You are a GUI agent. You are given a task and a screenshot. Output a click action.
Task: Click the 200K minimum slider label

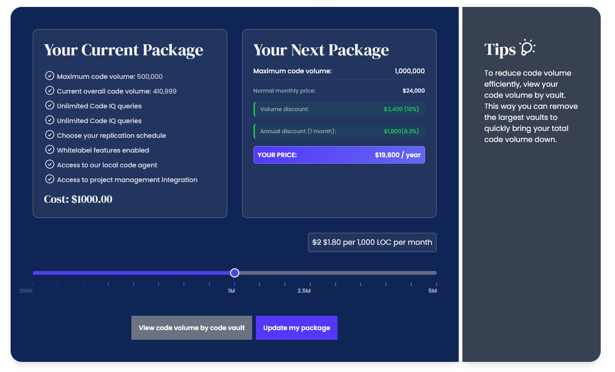26,291
